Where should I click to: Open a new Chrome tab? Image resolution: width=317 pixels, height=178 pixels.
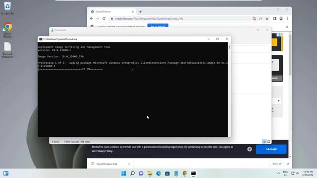coord(140,12)
